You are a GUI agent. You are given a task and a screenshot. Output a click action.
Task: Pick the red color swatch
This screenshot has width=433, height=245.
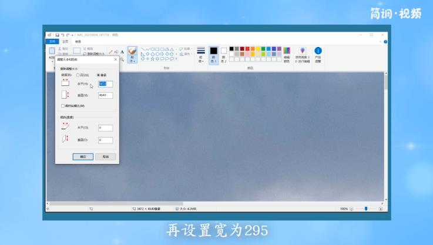pyautogui.click(x=247, y=49)
